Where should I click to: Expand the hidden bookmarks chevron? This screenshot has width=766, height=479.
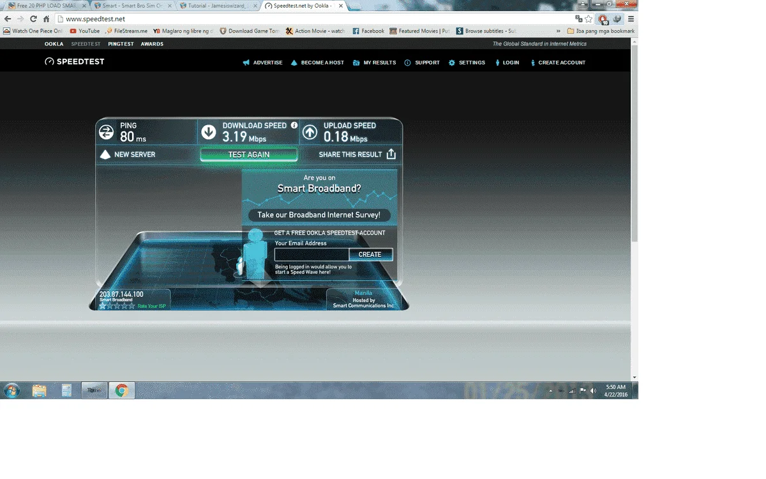559,31
